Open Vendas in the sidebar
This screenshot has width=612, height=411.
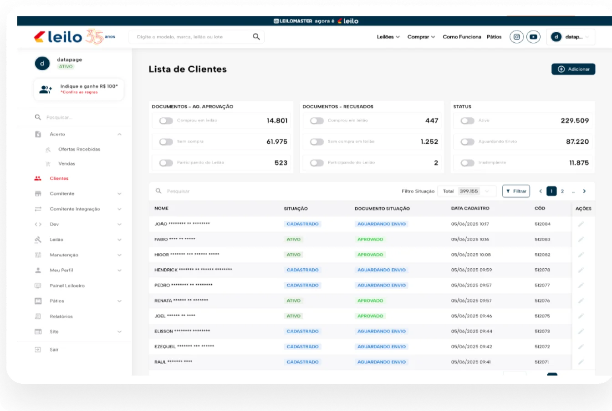[x=66, y=164]
